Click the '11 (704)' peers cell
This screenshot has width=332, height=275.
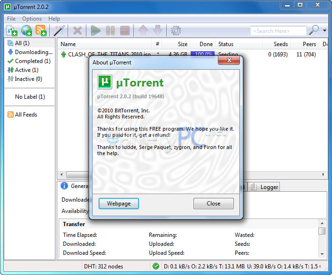click(x=306, y=55)
